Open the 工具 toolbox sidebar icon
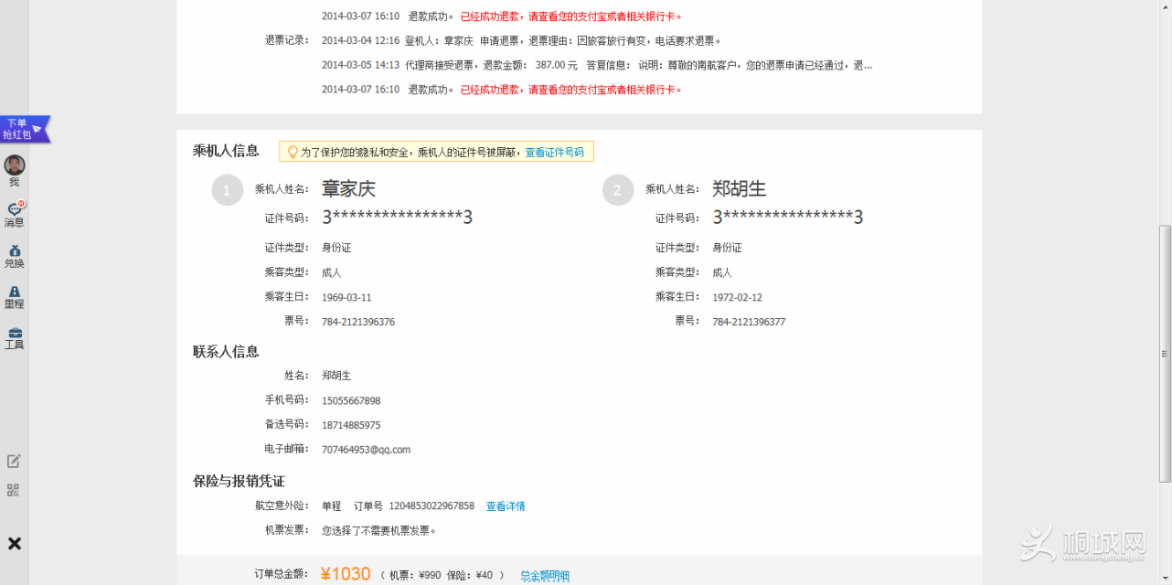Image resolution: width=1172 pixels, height=585 pixels. click(x=14, y=334)
